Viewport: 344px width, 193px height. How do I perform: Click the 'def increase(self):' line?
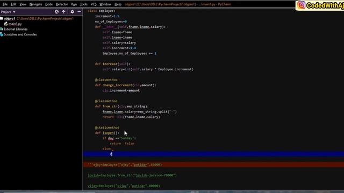112,64
